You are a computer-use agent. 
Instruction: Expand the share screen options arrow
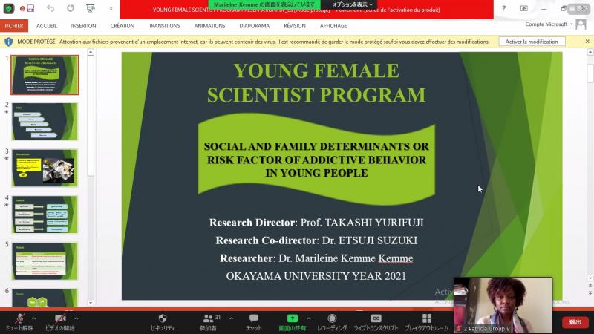[x=308, y=318]
